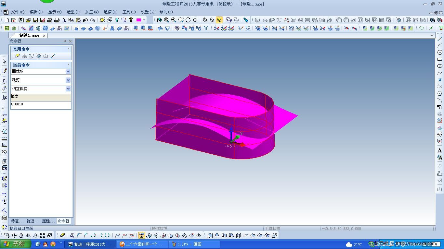Switch to the 属性 panel tab
The width and height of the screenshot is (444, 249).
(x=48, y=221)
